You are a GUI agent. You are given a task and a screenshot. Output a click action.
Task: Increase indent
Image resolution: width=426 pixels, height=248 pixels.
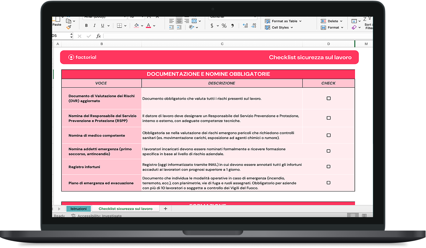(x=179, y=27)
